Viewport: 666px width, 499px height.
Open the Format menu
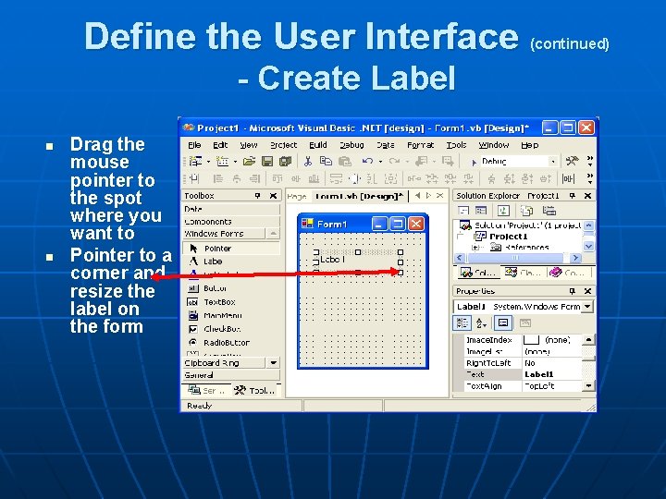point(421,145)
